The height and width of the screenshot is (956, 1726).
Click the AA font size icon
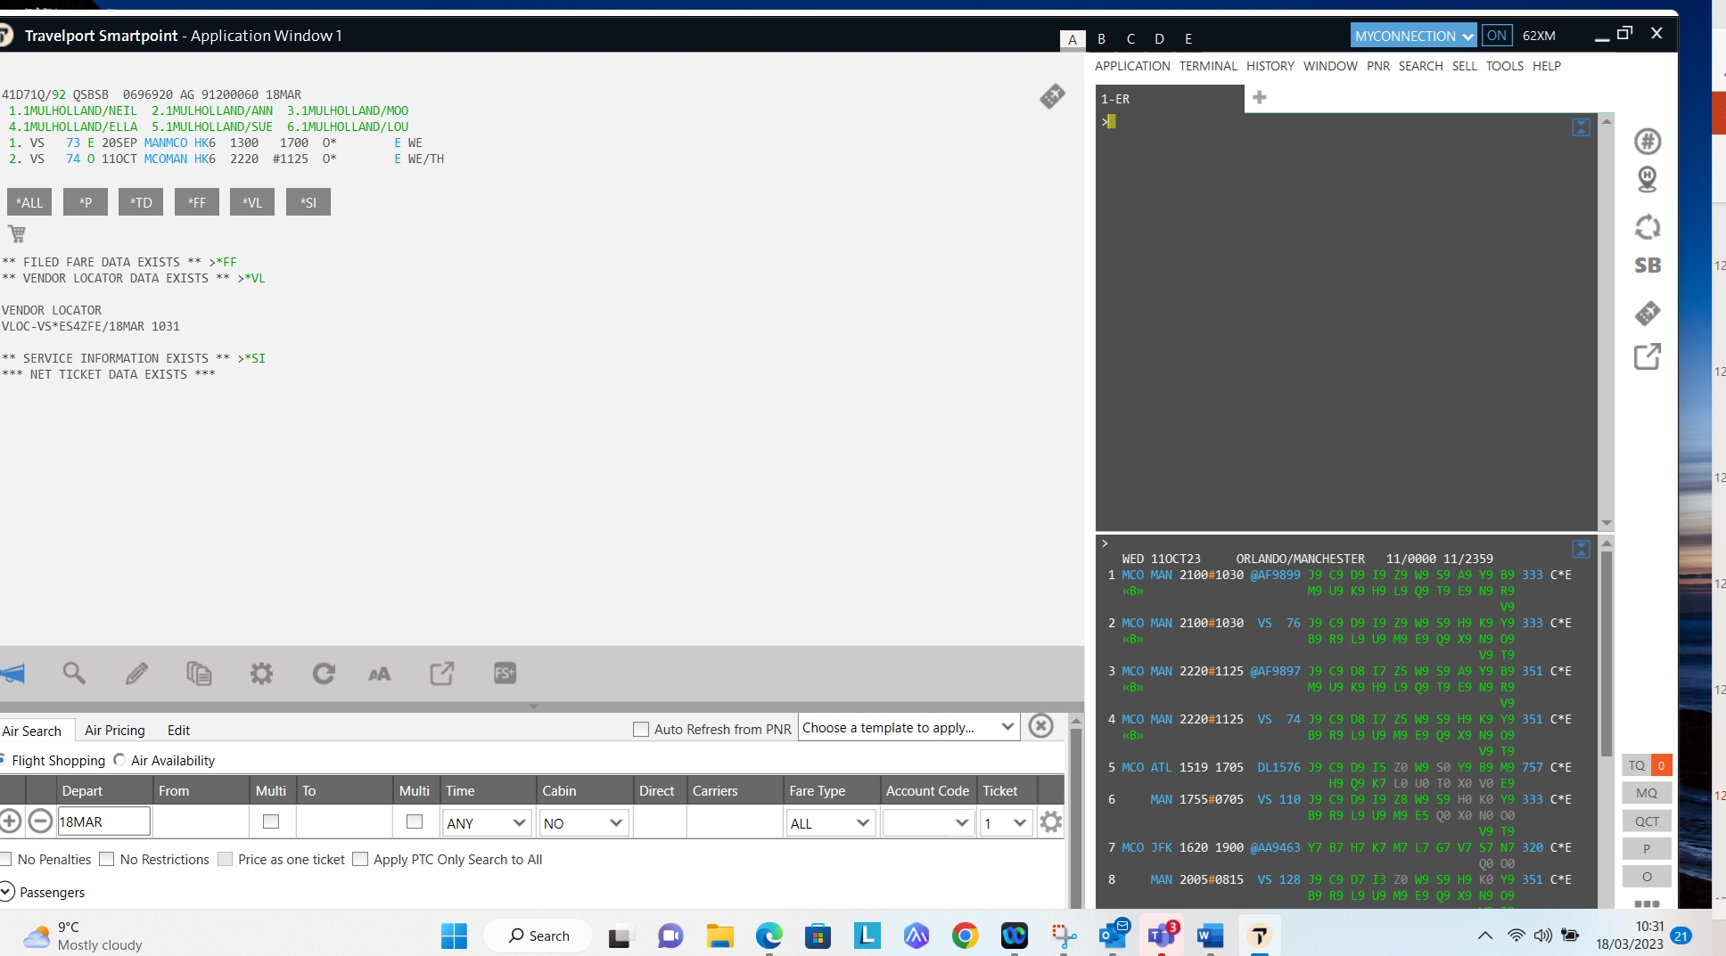click(380, 674)
